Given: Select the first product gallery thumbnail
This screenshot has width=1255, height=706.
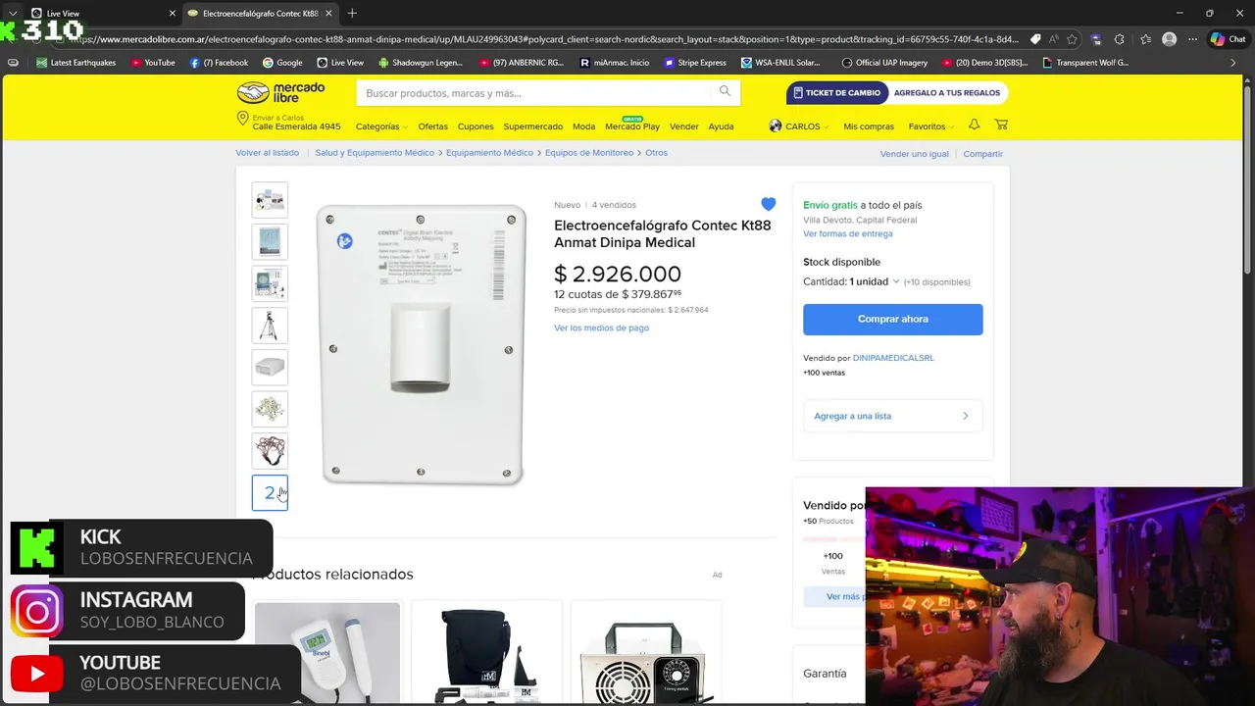Looking at the screenshot, I should [270, 200].
